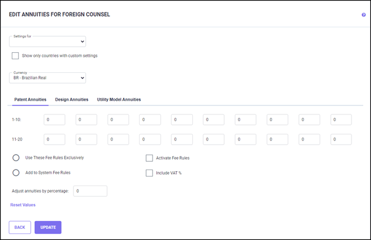Viewport: 371px width, 240px height.
Task: Click the fifth field in row 1-10
Action: tap(182, 120)
